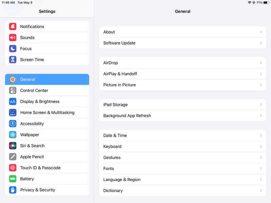The height and width of the screenshot is (203, 271).
Task: Expand the Date & Time chevron
Action: click(261, 136)
